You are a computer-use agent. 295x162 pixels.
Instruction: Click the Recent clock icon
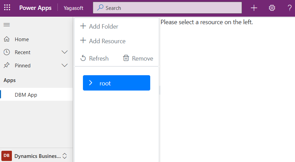[x=6, y=52]
